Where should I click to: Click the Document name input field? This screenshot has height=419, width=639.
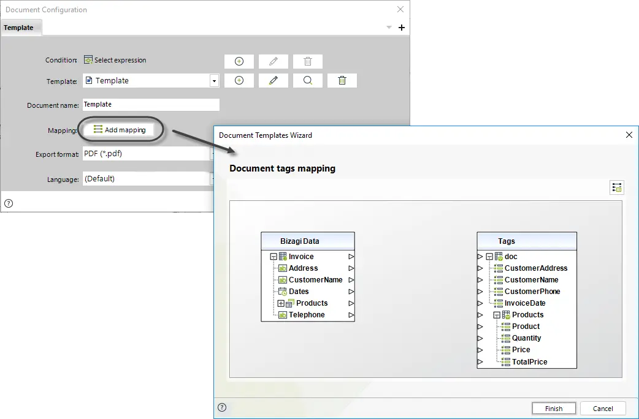(x=151, y=104)
